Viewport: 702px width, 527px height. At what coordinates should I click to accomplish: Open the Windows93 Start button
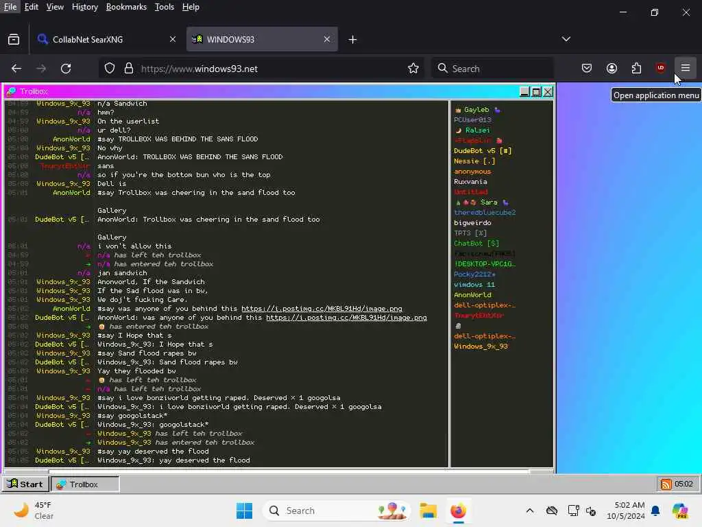[25, 484]
